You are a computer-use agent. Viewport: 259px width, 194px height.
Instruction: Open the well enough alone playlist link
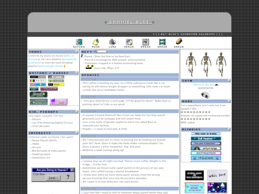tap(50, 66)
